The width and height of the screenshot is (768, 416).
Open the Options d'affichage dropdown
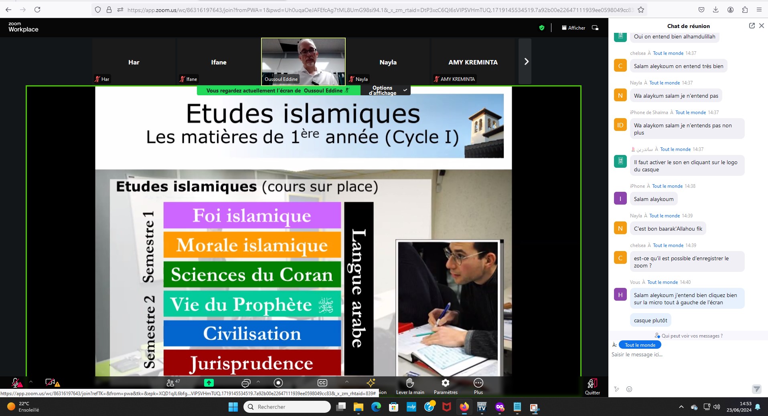pos(387,90)
